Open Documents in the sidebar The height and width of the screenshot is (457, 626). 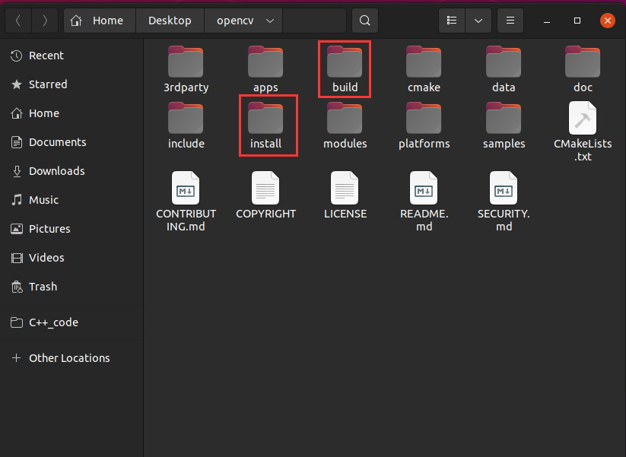[x=71, y=142]
